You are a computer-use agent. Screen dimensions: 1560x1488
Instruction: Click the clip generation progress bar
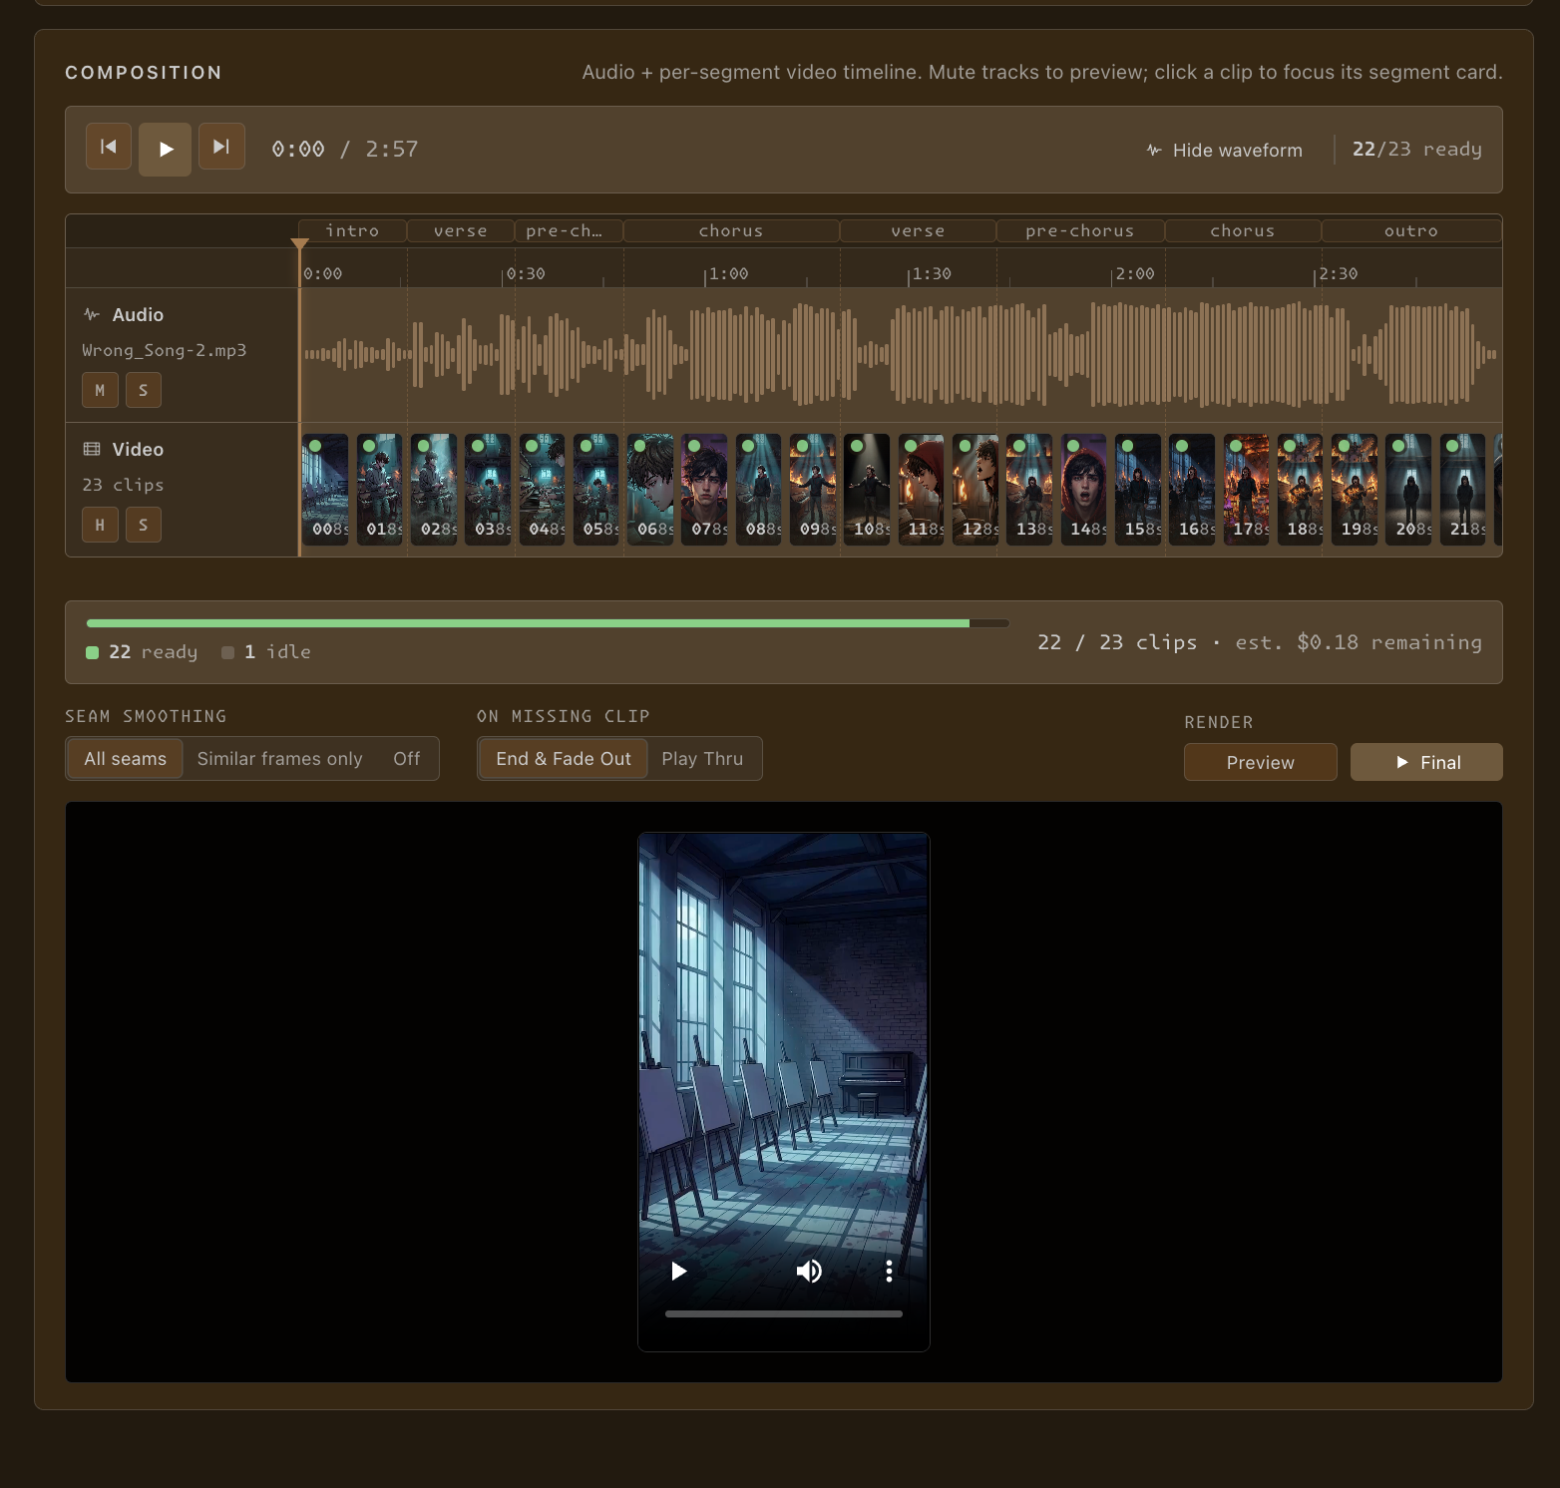(x=548, y=623)
